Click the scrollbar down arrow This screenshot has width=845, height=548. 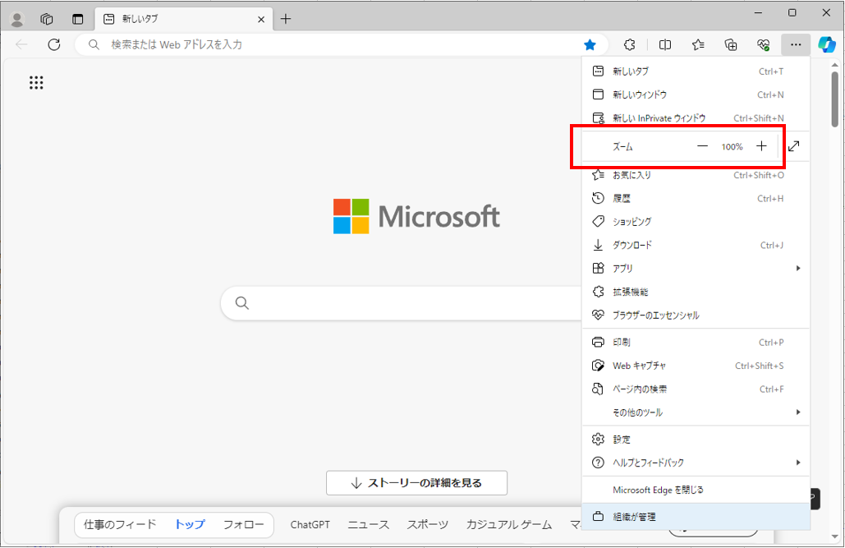pos(835,537)
